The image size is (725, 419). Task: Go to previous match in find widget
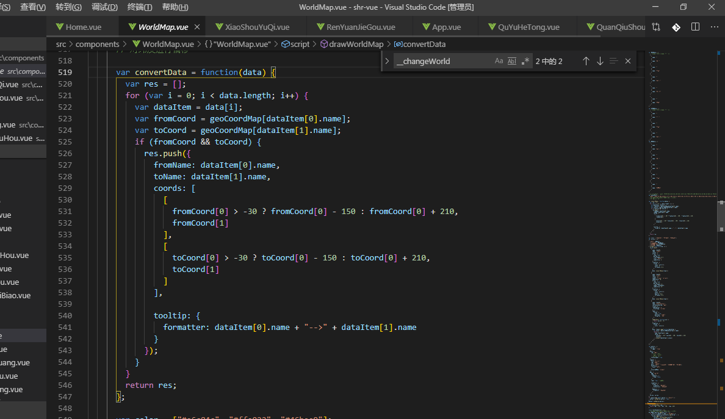pos(586,61)
